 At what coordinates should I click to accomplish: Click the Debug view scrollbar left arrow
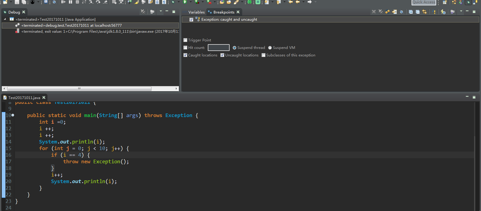(4, 89)
